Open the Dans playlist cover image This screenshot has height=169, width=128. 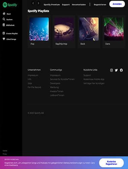tap(114, 29)
